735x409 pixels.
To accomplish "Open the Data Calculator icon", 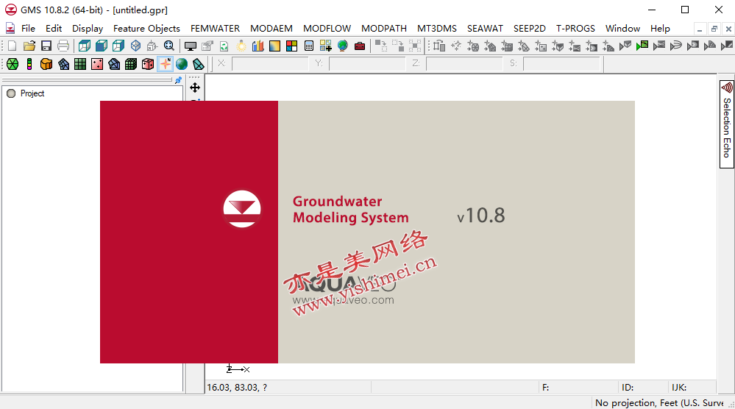I will pos(308,46).
